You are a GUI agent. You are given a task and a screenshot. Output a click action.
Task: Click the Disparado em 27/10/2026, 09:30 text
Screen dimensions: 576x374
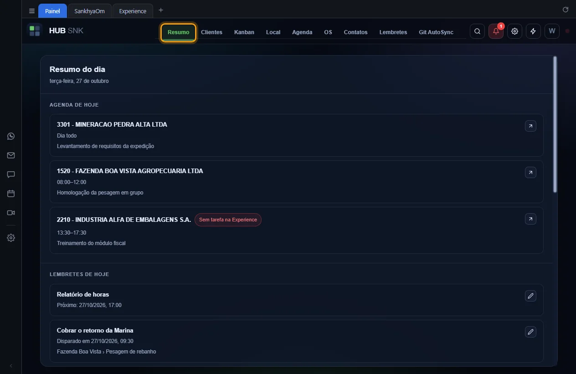click(x=95, y=341)
